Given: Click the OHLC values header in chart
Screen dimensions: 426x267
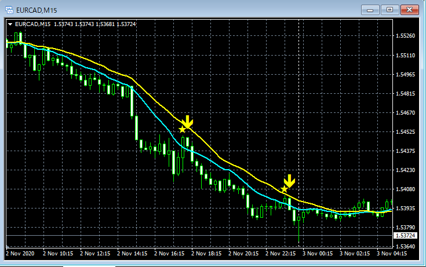Looking at the screenshot, I should (95, 24).
